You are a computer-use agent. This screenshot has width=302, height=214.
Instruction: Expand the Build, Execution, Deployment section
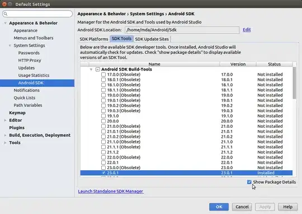pos(5,135)
